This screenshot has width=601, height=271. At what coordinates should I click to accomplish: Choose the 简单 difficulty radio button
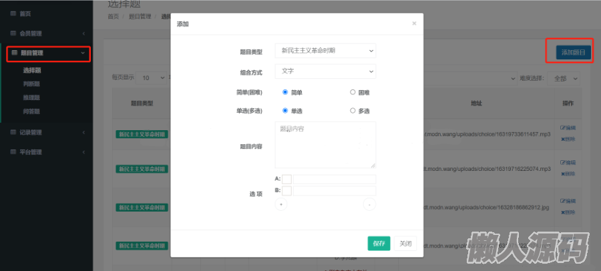click(x=285, y=92)
